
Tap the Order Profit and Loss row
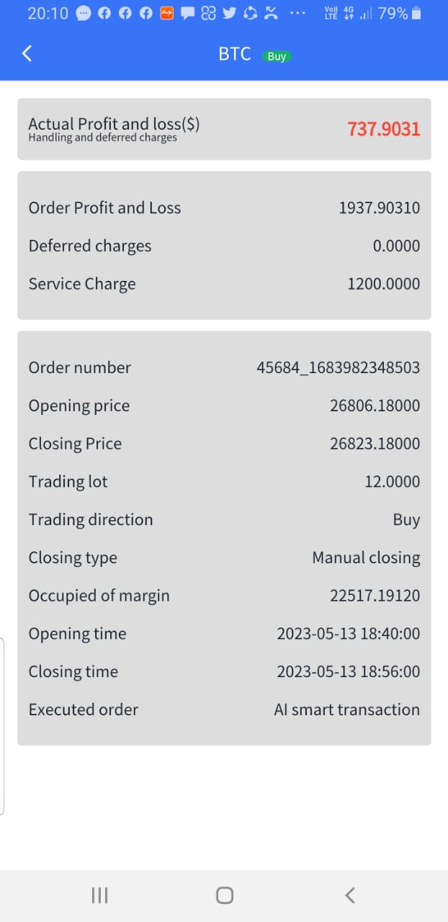click(x=224, y=208)
